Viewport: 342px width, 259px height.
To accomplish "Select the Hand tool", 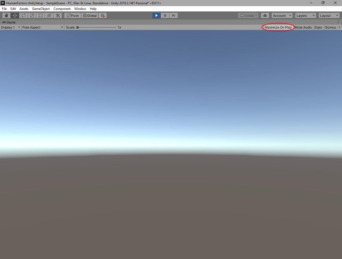I will (x=6, y=15).
